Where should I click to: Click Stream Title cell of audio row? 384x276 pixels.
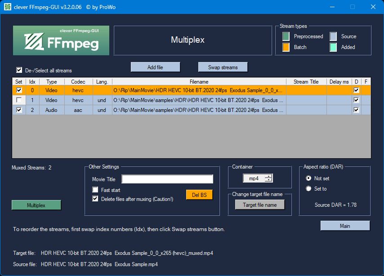(306, 110)
